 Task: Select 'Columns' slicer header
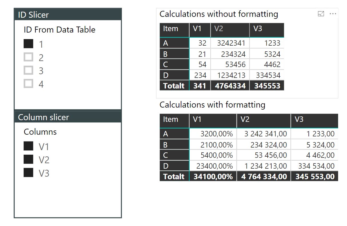point(40,132)
